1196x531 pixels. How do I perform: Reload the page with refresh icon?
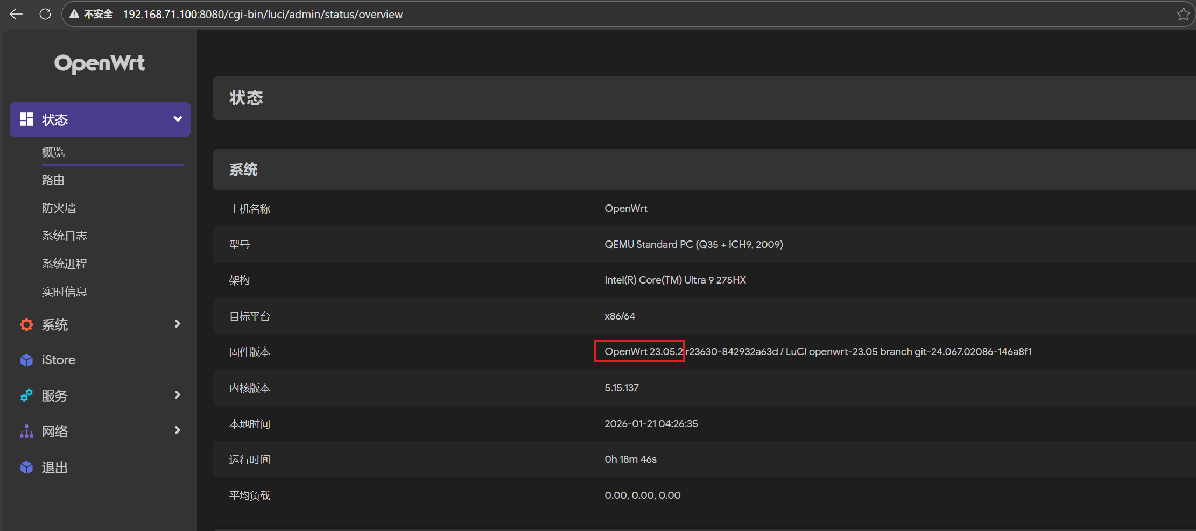click(x=45, y=14)
